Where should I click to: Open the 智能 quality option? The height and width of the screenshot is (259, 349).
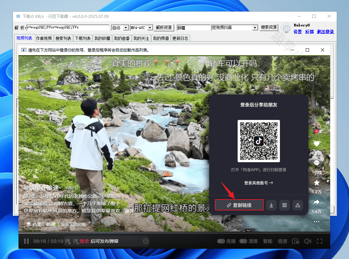268,241
